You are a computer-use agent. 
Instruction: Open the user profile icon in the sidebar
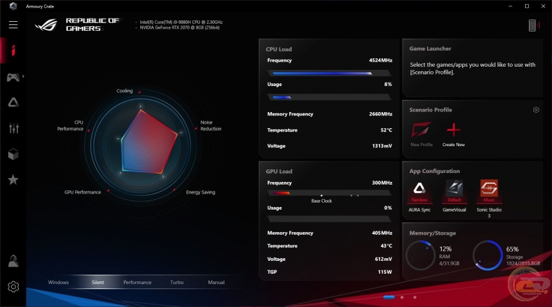coord(13,261)
